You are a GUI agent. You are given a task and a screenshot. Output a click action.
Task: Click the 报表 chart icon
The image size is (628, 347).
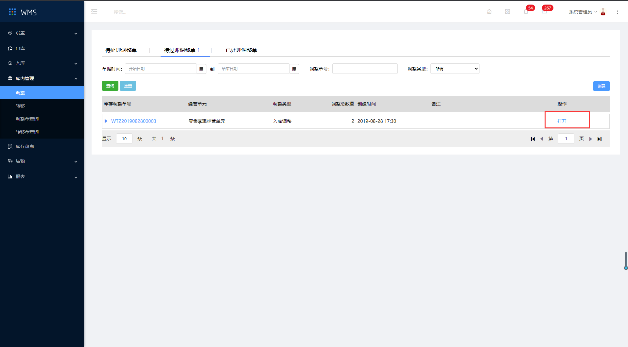tap(10, 176)
